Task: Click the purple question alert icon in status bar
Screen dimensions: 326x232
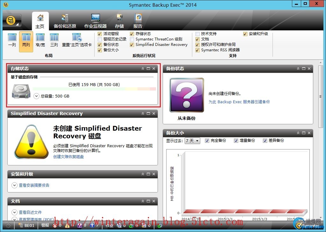Action: click(80, 225)
